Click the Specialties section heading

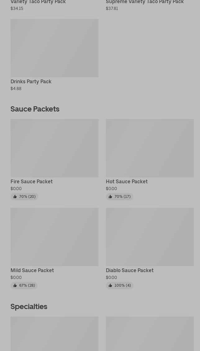click(x=29, y=307)
